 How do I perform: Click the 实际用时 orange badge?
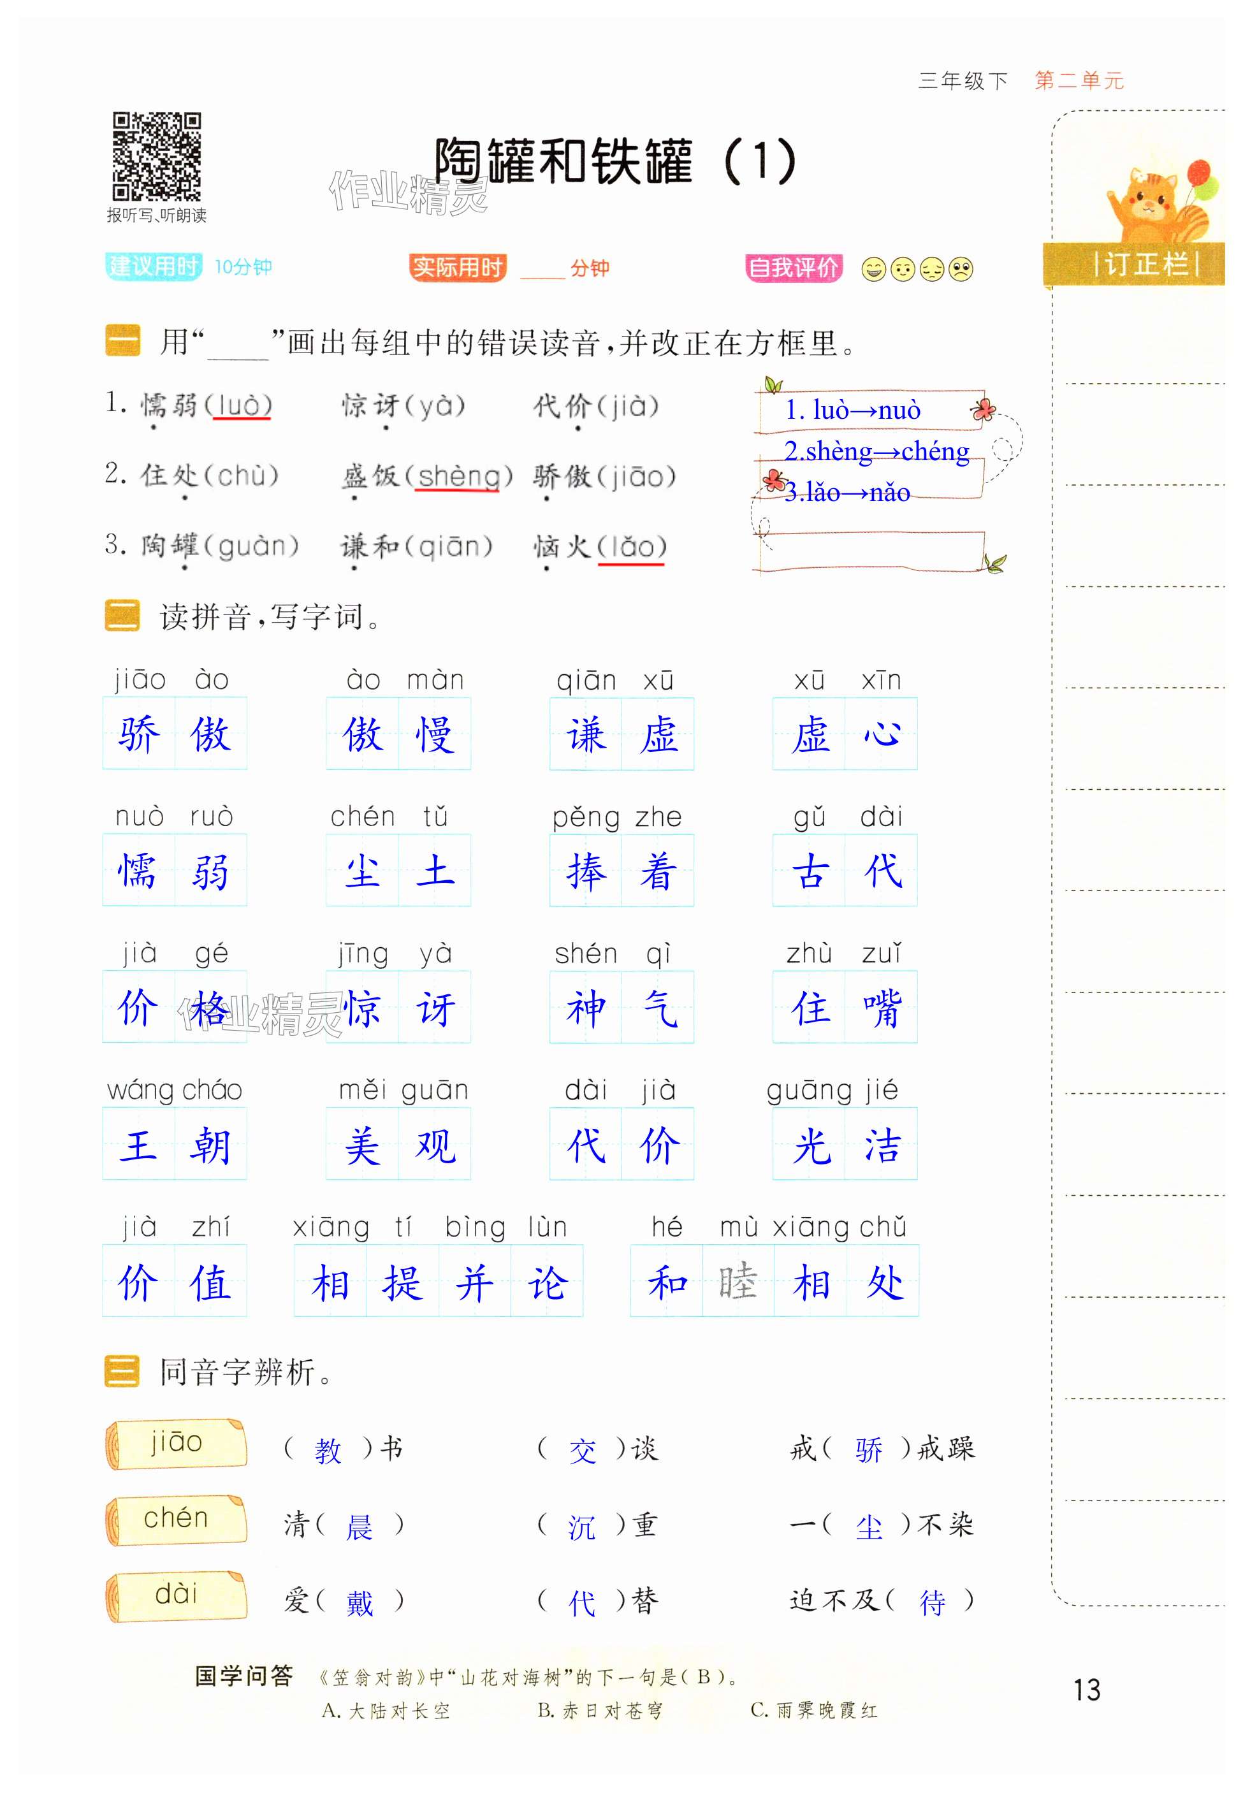point(457,268)
